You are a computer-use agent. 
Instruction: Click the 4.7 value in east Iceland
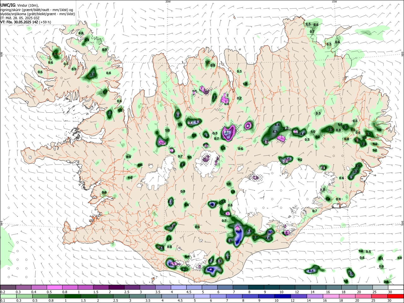(351, 178)
